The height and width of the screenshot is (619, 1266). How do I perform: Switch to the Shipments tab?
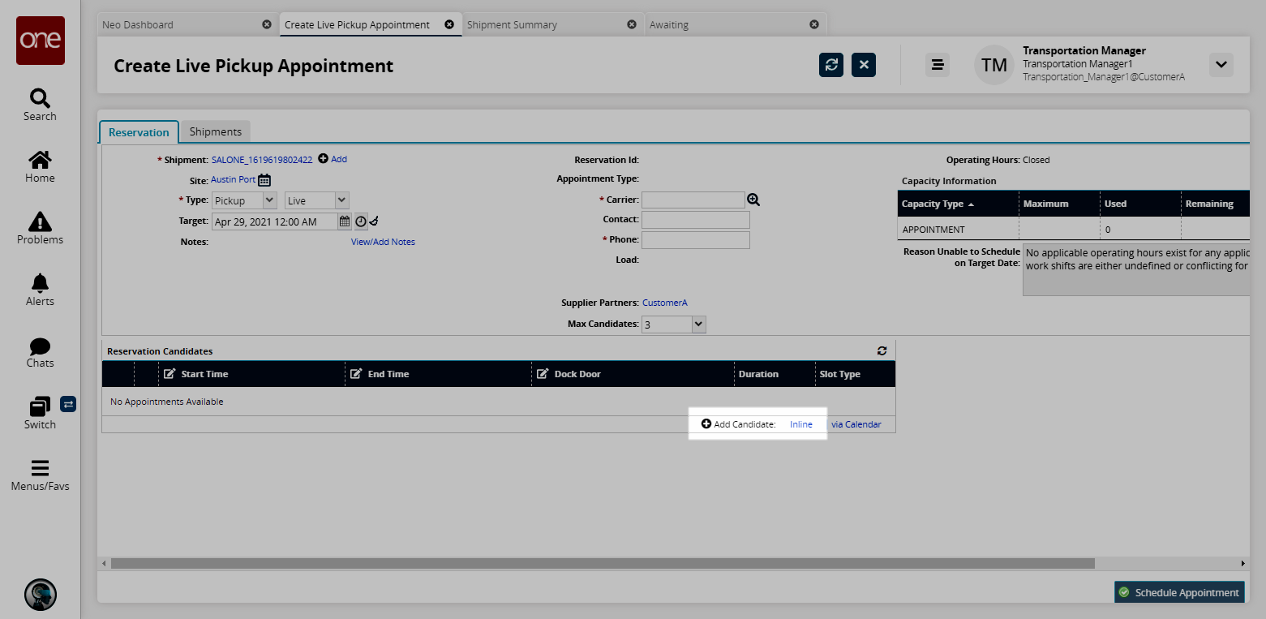[x=216, y=131]
